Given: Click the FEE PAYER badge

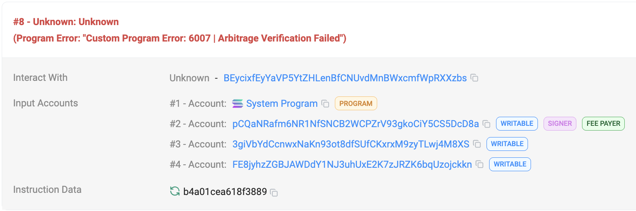Looking at the screenshot, I should point(603,124).
